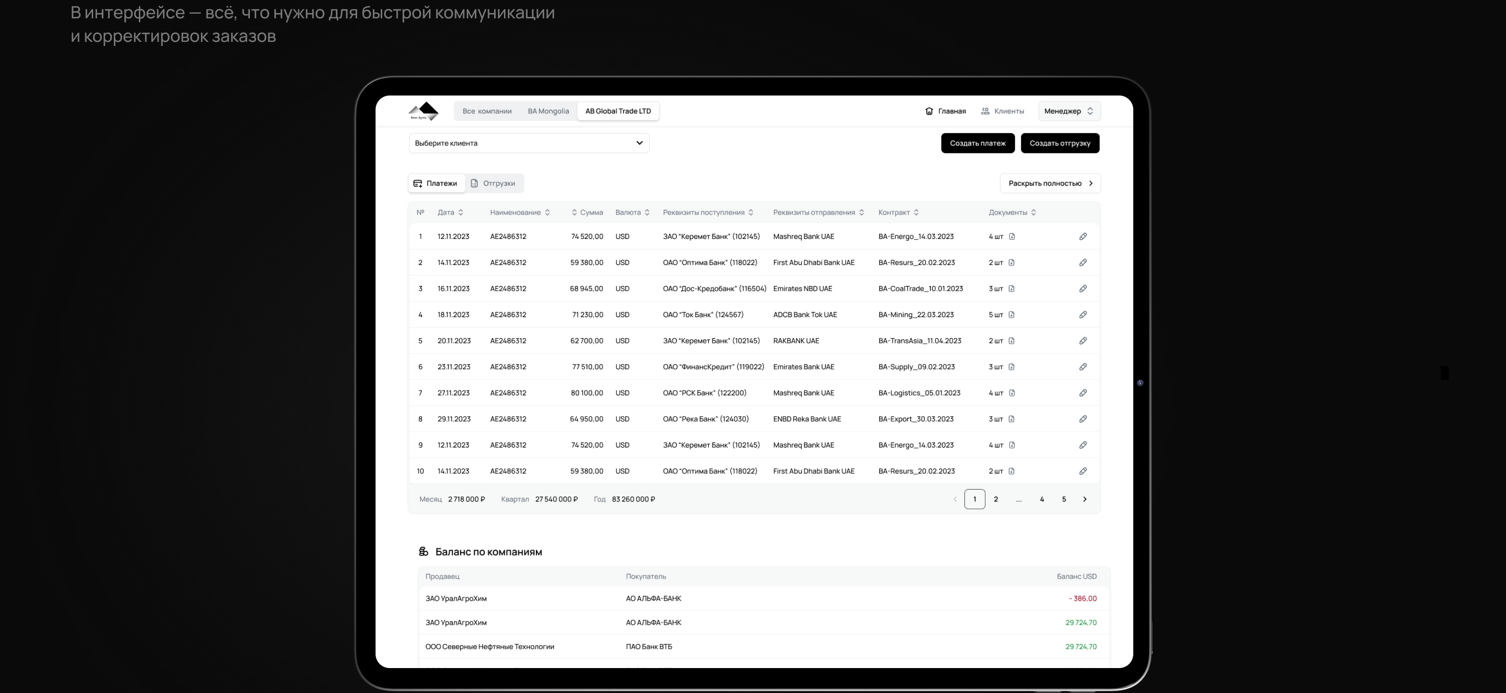Open the document icon in row 5

1011,341
